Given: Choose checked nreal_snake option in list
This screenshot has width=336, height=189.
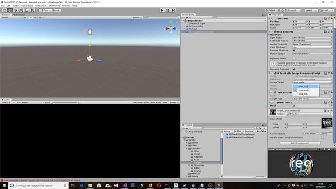Looking at the screenshot, I should point(306,90).
